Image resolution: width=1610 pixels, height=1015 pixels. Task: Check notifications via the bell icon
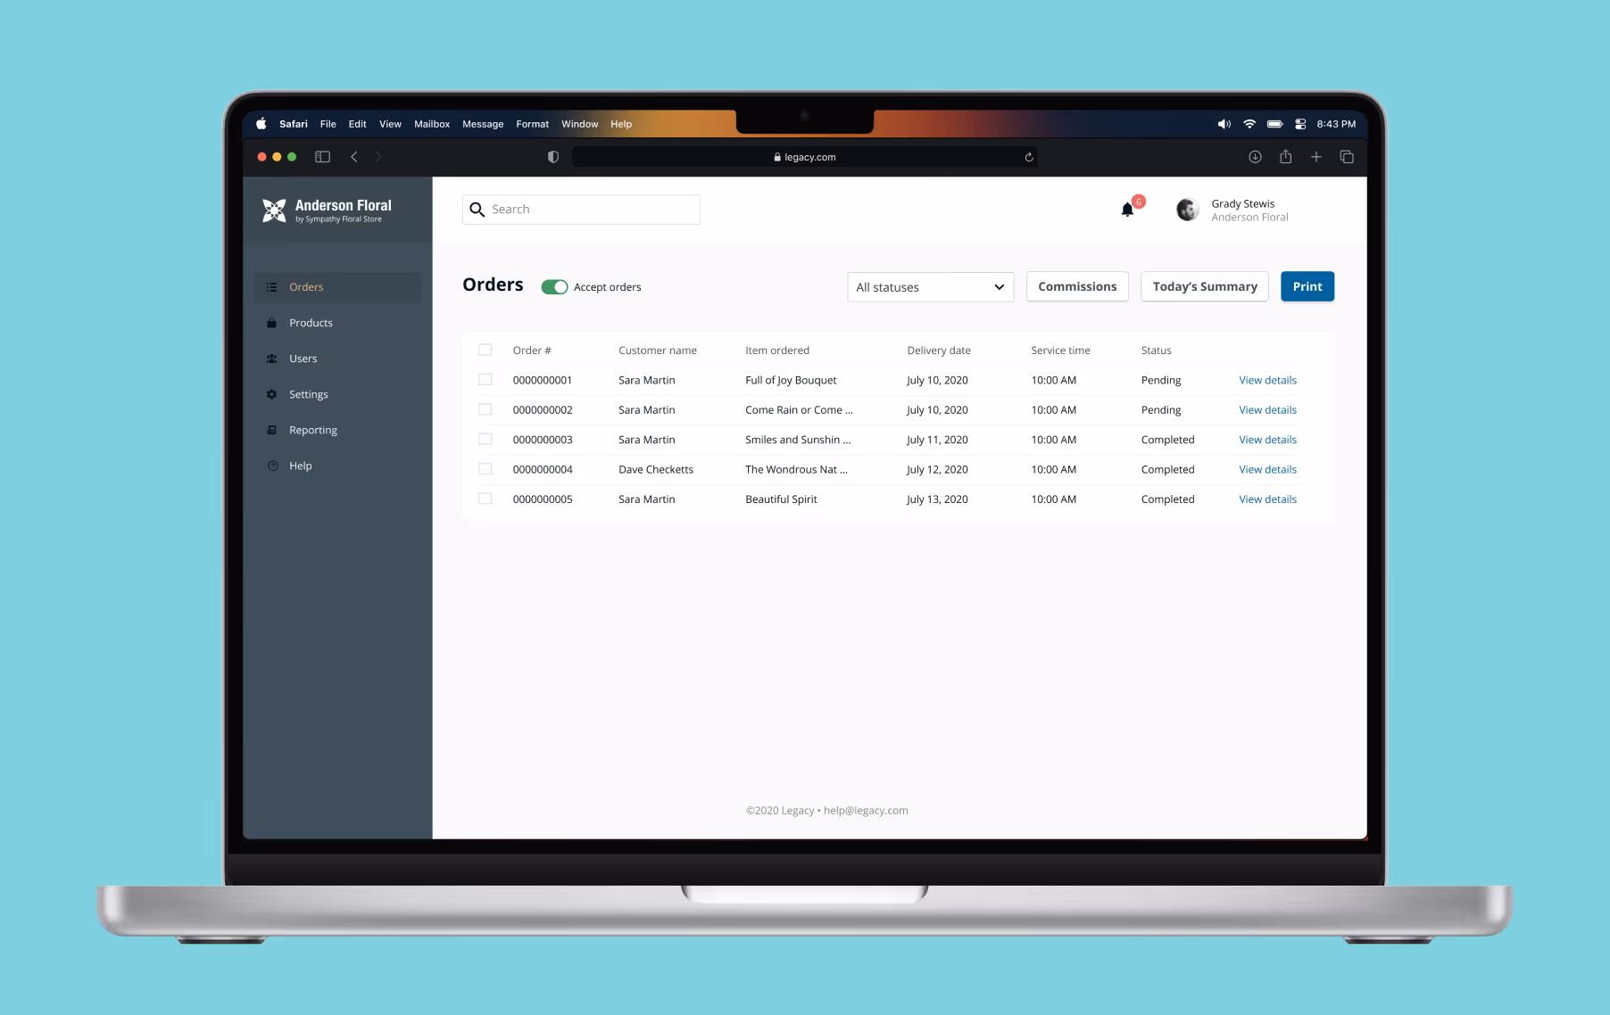pyautogui.click(x=1126, y=210)
